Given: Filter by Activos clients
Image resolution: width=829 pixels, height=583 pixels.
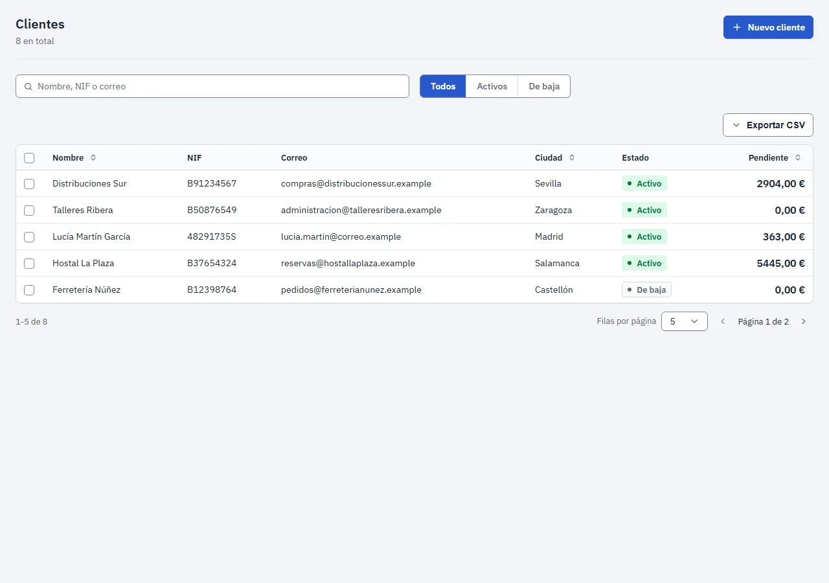Looking at the screenshot, I should click(x=492, y=86).
